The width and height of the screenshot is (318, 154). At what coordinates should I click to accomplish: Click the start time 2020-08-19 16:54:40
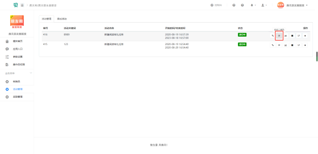tap(177, 44)
